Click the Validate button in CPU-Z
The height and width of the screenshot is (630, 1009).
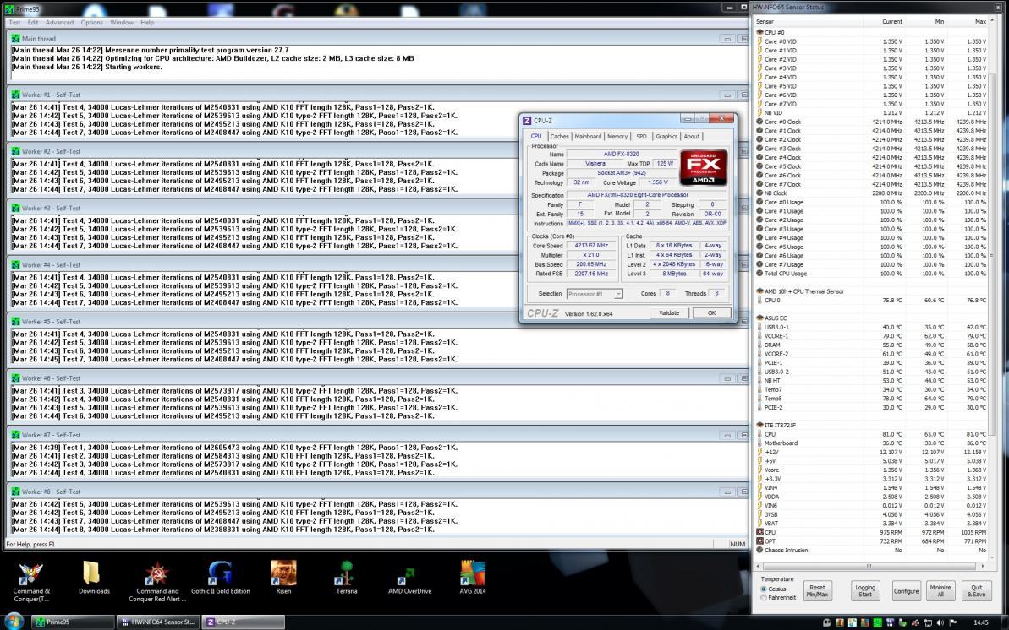(669, 313)
